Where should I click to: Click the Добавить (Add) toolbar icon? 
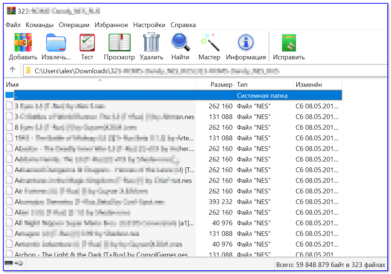[x=23, y=43]
